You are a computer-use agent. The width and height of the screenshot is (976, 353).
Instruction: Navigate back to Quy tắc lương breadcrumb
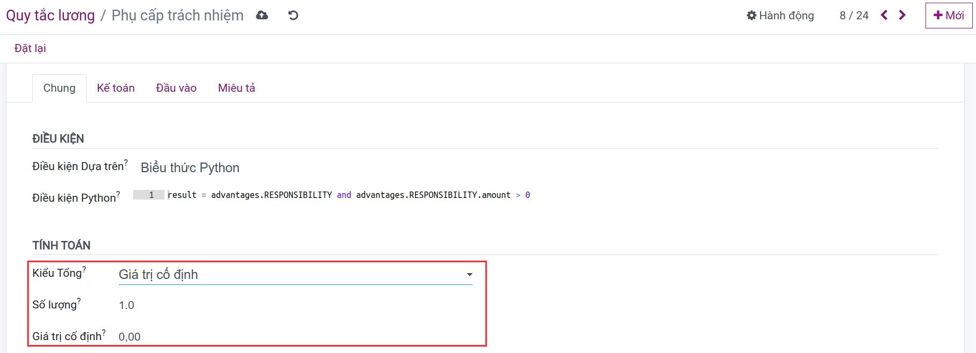coord(50,16)
